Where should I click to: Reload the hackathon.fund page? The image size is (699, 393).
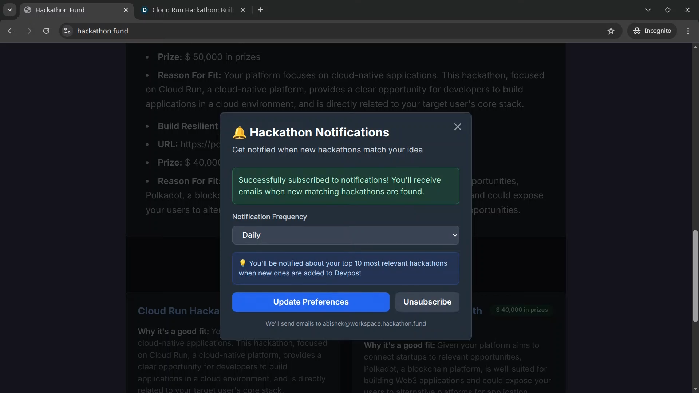pyautogui.click(x=46, y=31)
